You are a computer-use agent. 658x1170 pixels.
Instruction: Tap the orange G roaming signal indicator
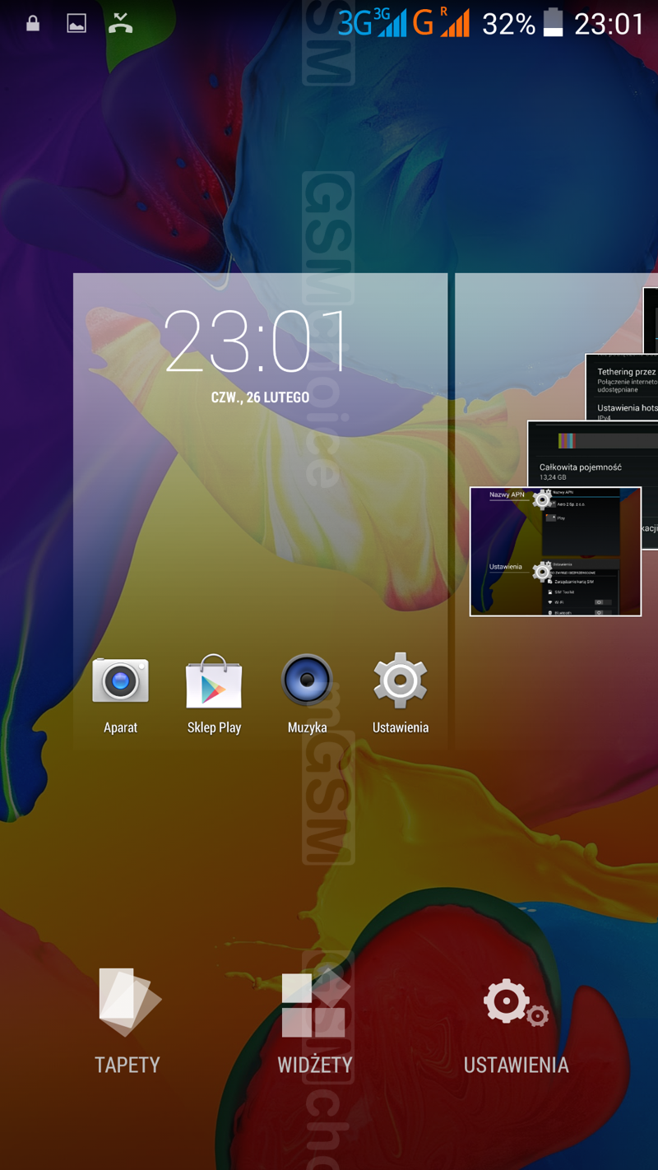(x=441, y=23)
